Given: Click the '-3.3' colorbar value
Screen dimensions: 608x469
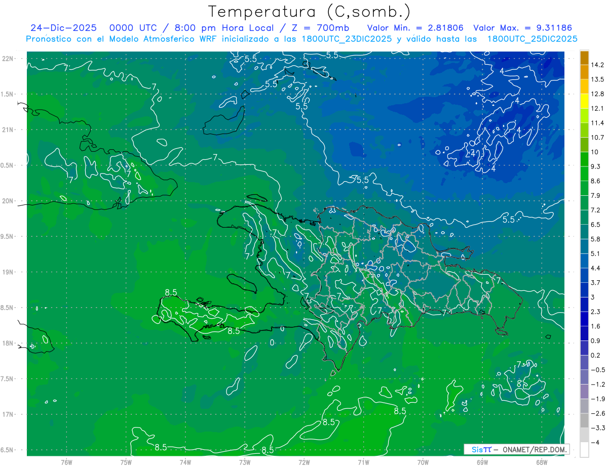Looking at the screenshot, I should [598, 428].
